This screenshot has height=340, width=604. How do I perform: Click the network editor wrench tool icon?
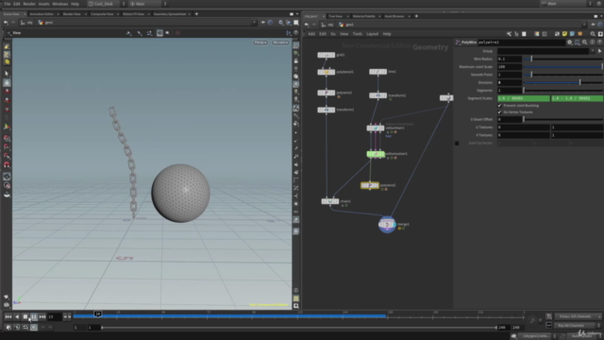click(509, 34)
